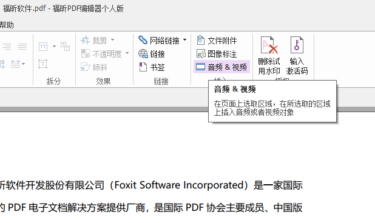The height and width of the screenshot is (223, 375).
Task: Click the 拆分 group label
Action: tap(53, 81)
